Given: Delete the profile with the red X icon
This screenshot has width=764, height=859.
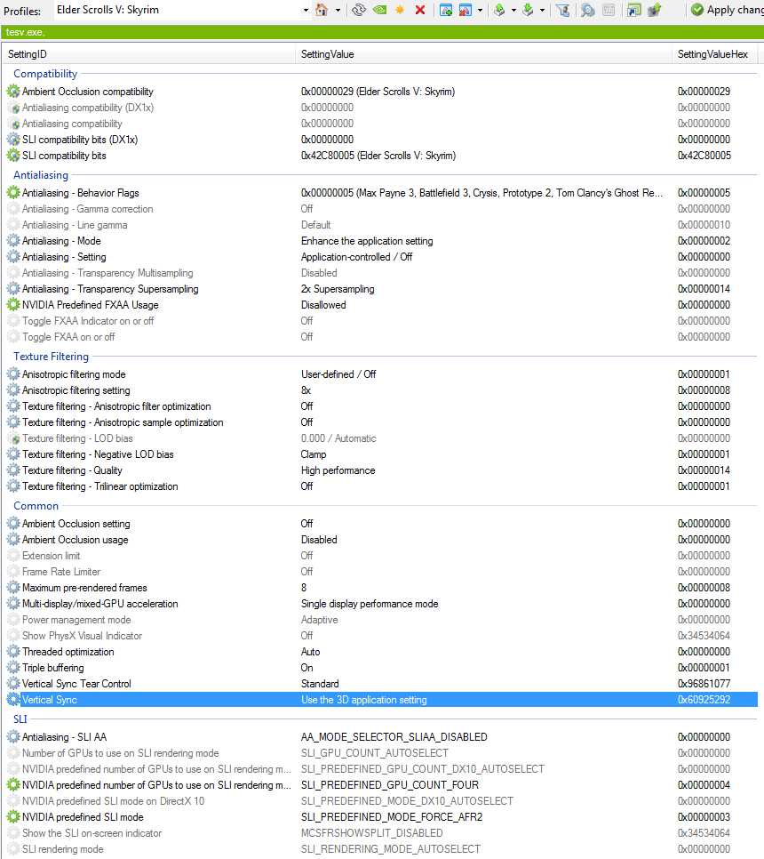Looking at the screenshot, I should pos(420,10).
